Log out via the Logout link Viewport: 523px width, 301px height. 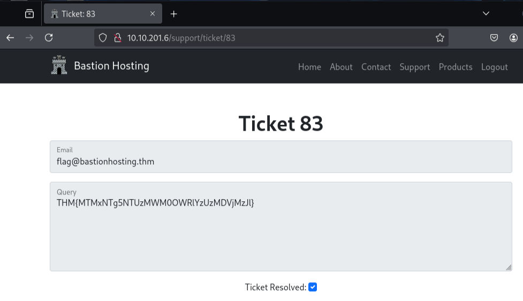(x=494, y=67)
